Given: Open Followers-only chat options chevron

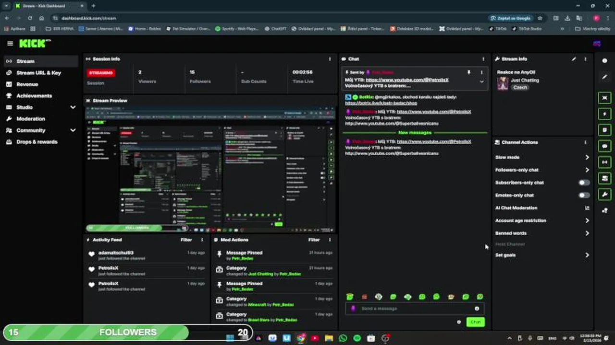Looking at the screenshot, I should click(x=587, y=170).
